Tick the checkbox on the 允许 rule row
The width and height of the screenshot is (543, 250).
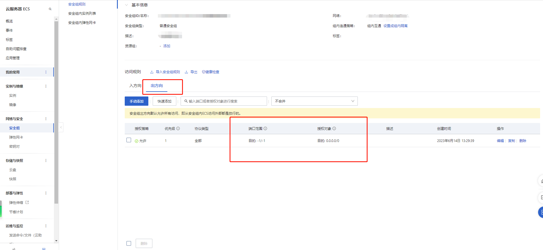pos(129,140)
